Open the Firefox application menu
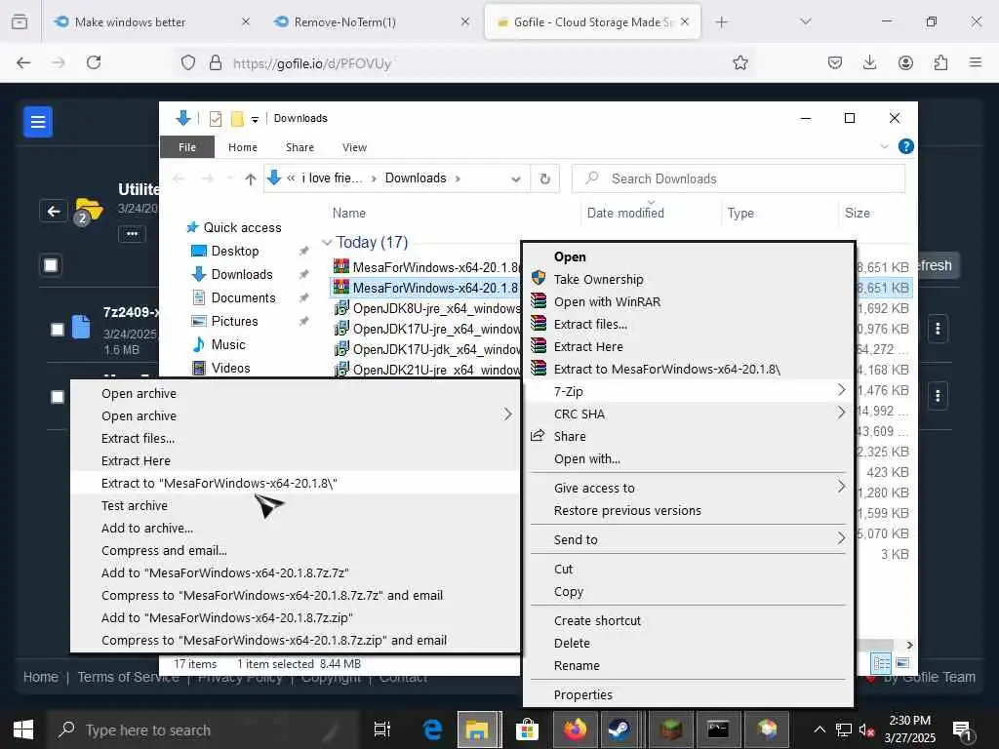The height and width of the screenshot is (749, 999). click(x=976, y=62)
